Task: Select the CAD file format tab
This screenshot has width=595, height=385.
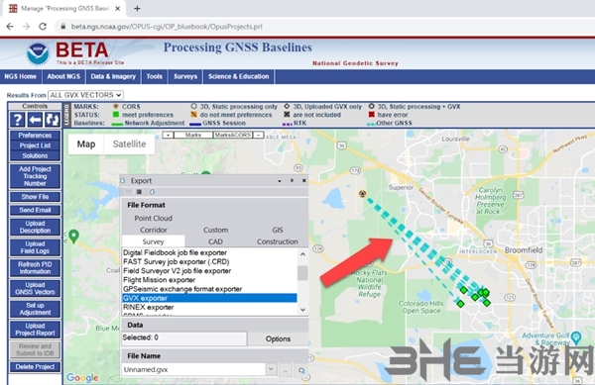Action: [x=215, y=241]
